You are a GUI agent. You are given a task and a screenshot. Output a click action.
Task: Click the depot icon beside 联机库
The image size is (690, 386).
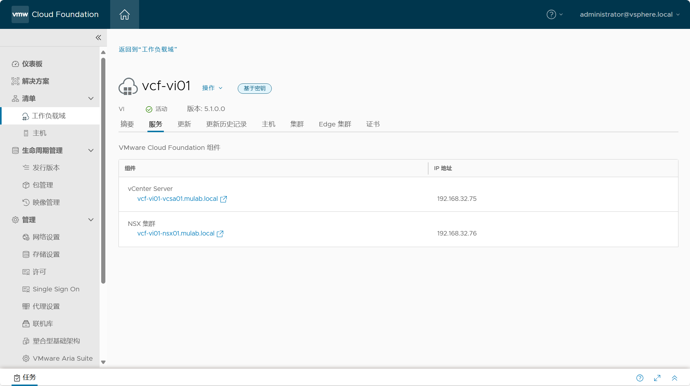tap(26, 324)
